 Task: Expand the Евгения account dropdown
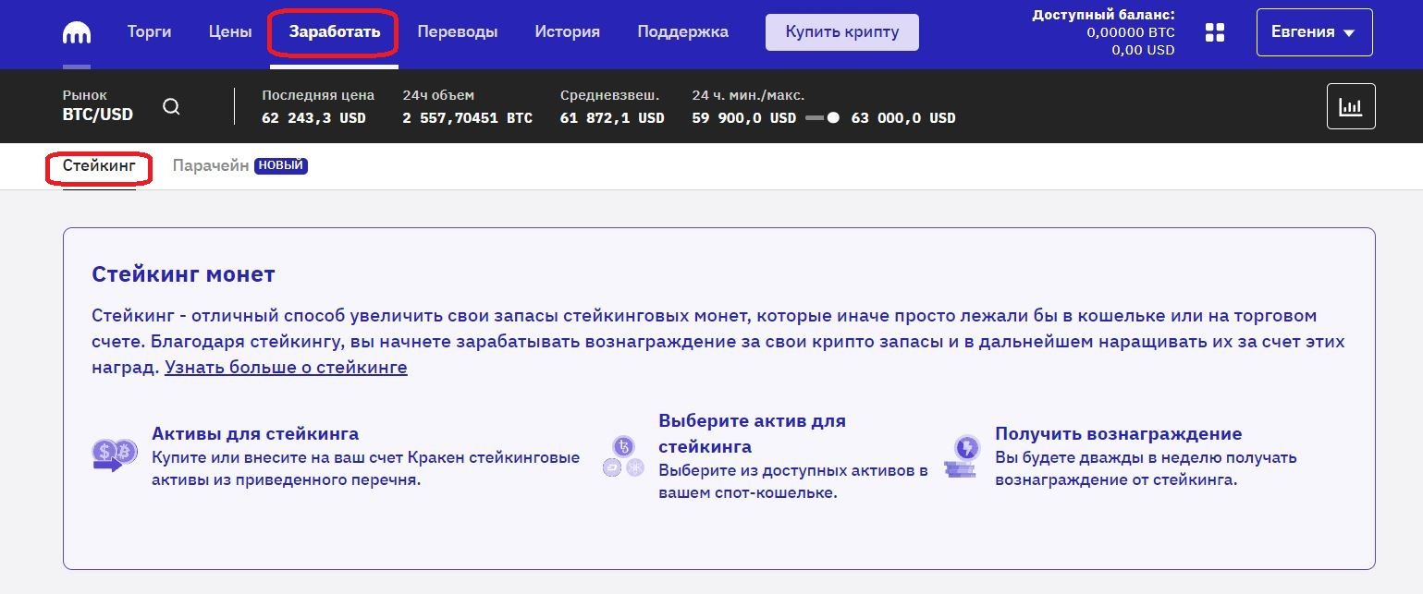coord(1314,32)
